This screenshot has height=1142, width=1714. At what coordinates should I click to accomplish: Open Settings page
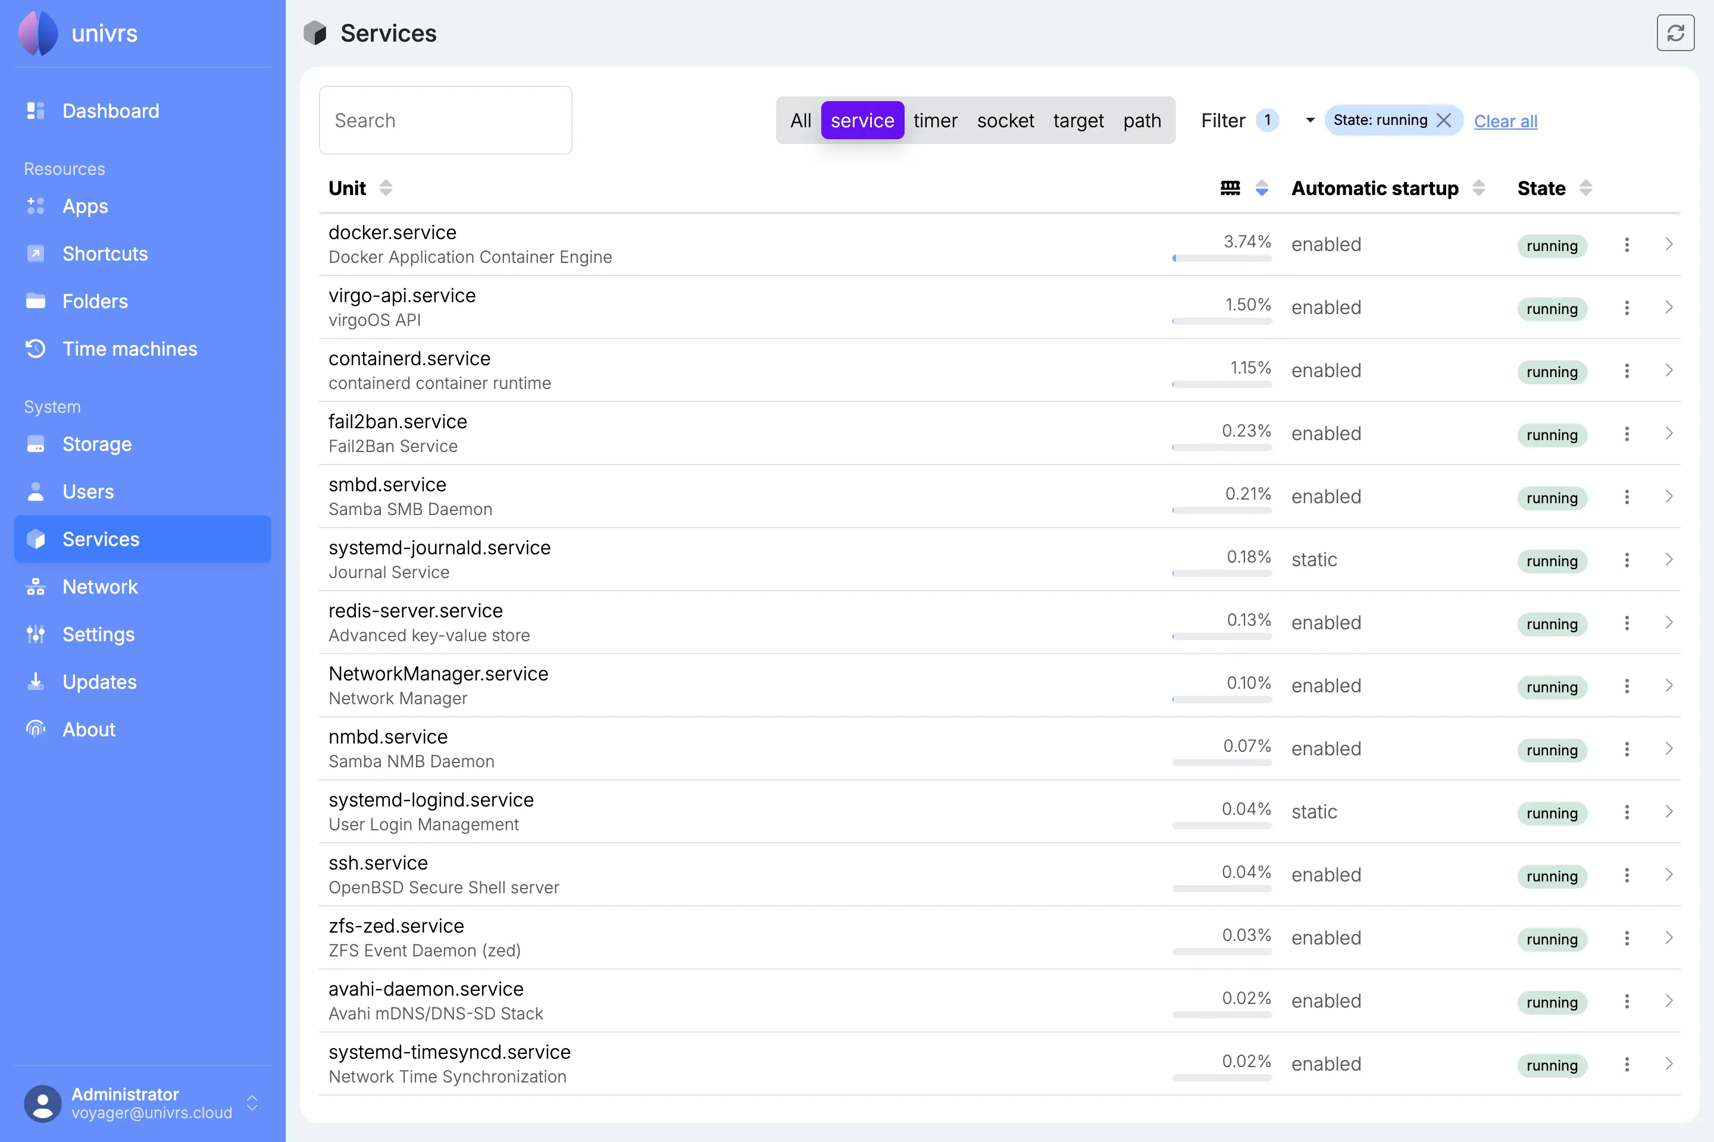142,635
